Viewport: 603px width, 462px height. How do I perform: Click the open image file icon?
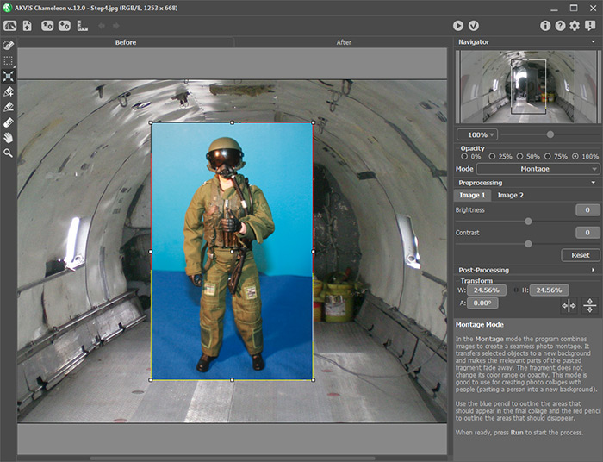(x=28, y=26)
